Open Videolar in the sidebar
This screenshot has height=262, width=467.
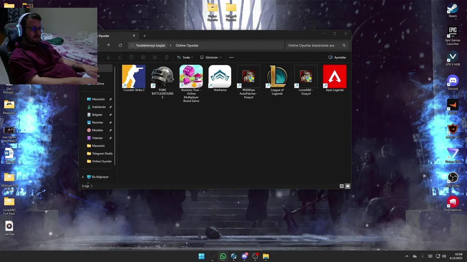click(x=97, y=138)
